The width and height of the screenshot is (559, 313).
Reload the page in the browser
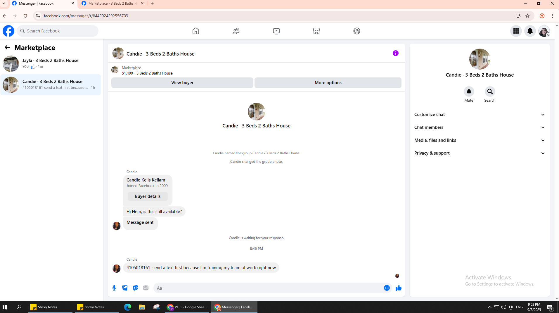[x=25, y=16]
